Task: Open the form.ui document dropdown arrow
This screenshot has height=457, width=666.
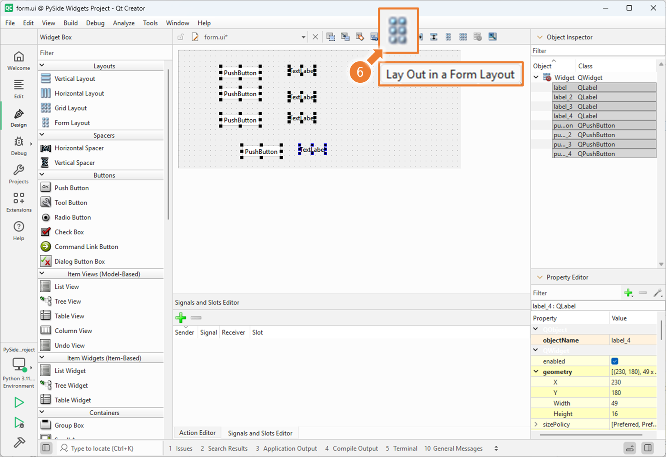Action: pos(303,37)
